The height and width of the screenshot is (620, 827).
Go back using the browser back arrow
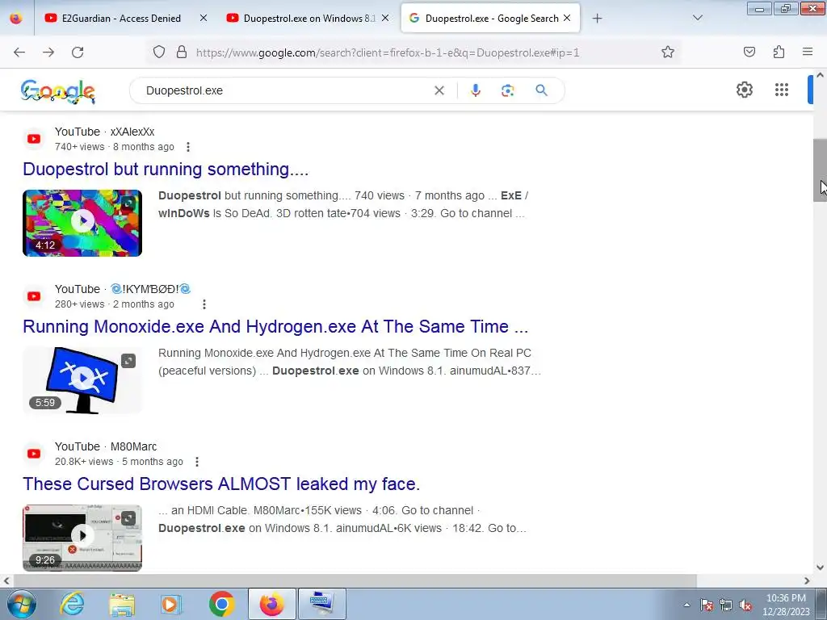click(19, 52)
